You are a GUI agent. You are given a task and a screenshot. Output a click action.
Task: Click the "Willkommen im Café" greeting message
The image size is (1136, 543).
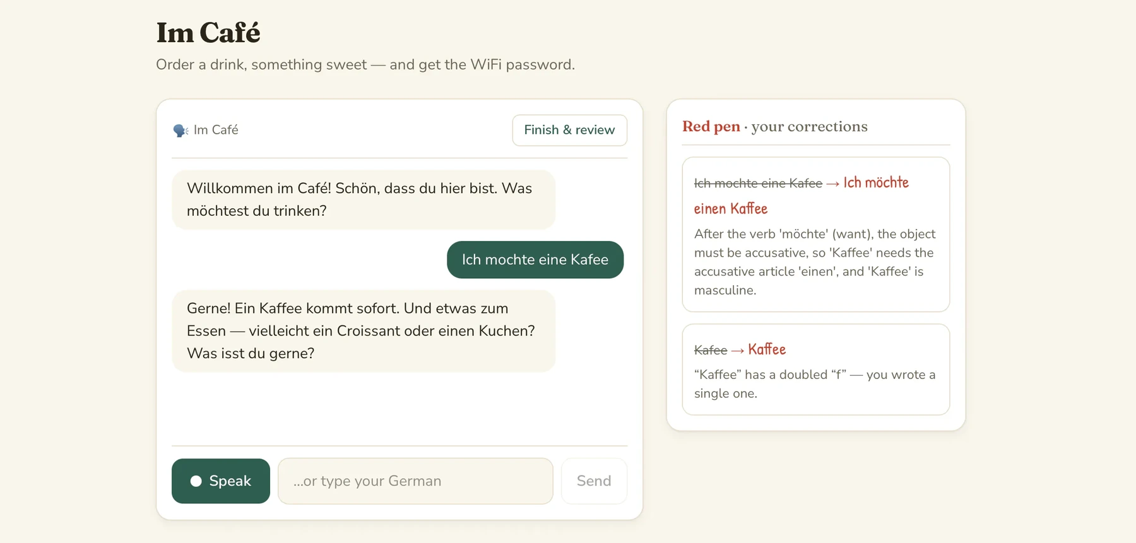point(364,199)
